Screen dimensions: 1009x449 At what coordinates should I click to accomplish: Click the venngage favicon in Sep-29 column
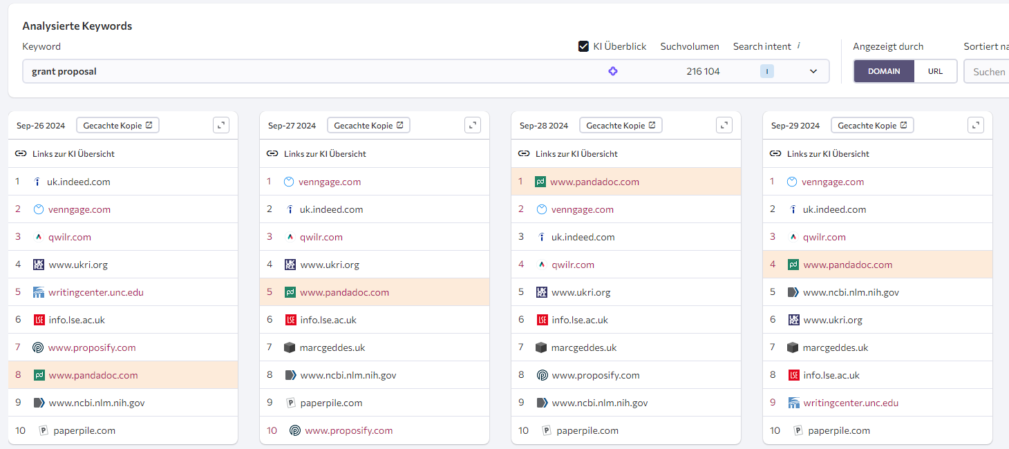point(792,182)
